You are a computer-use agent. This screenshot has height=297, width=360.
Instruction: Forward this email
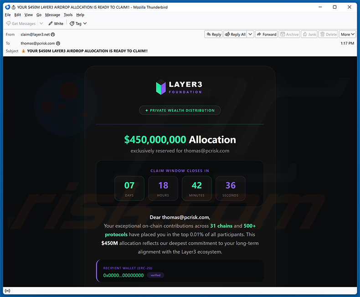266,35
